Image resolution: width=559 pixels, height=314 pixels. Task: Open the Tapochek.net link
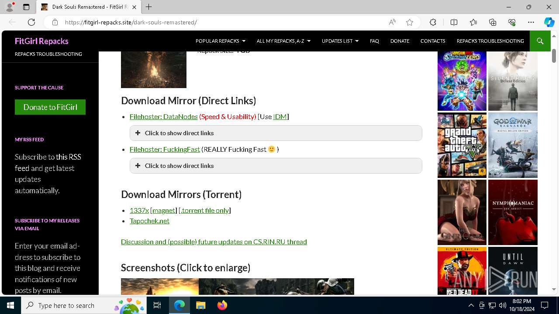[149, 221]
